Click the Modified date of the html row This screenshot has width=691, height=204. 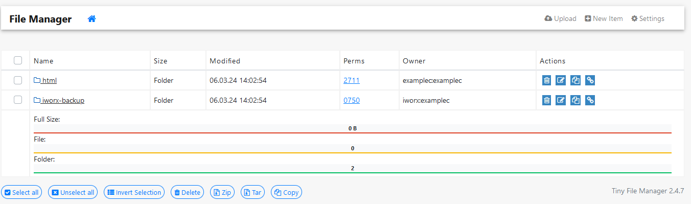pyautogui.click(x=238, y=80)
